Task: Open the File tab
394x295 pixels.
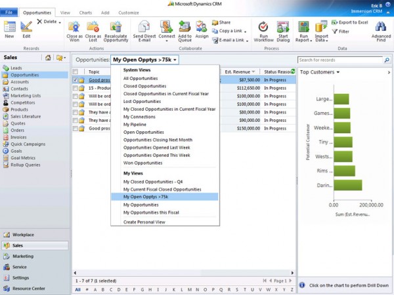Action: click(x=9, y=12)
